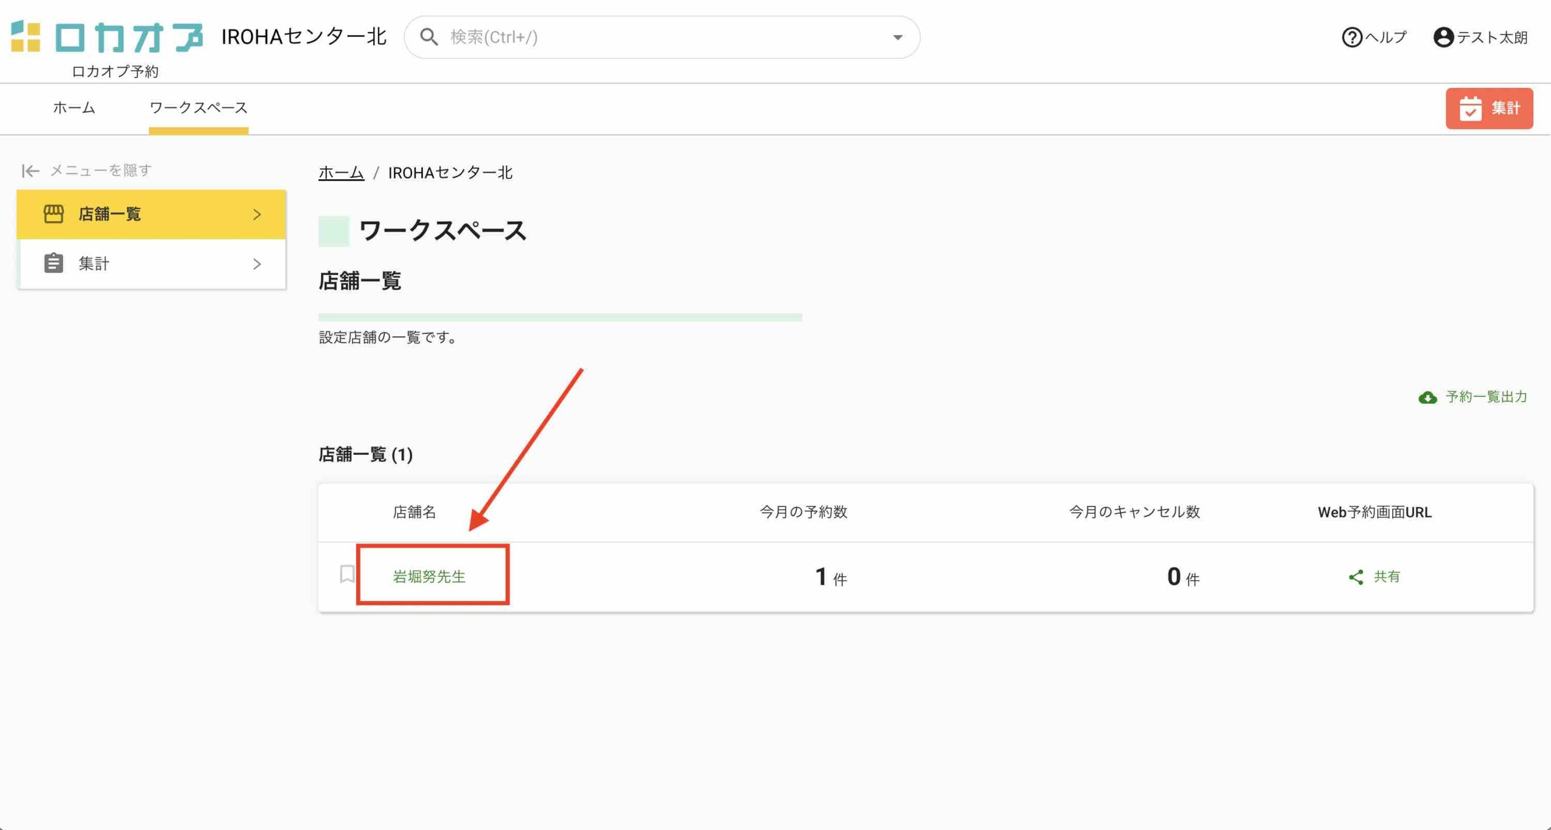Open help via question mark icon
Image resolution: width=1551 pixels, height=830 pixels.
click(1352, 38)
